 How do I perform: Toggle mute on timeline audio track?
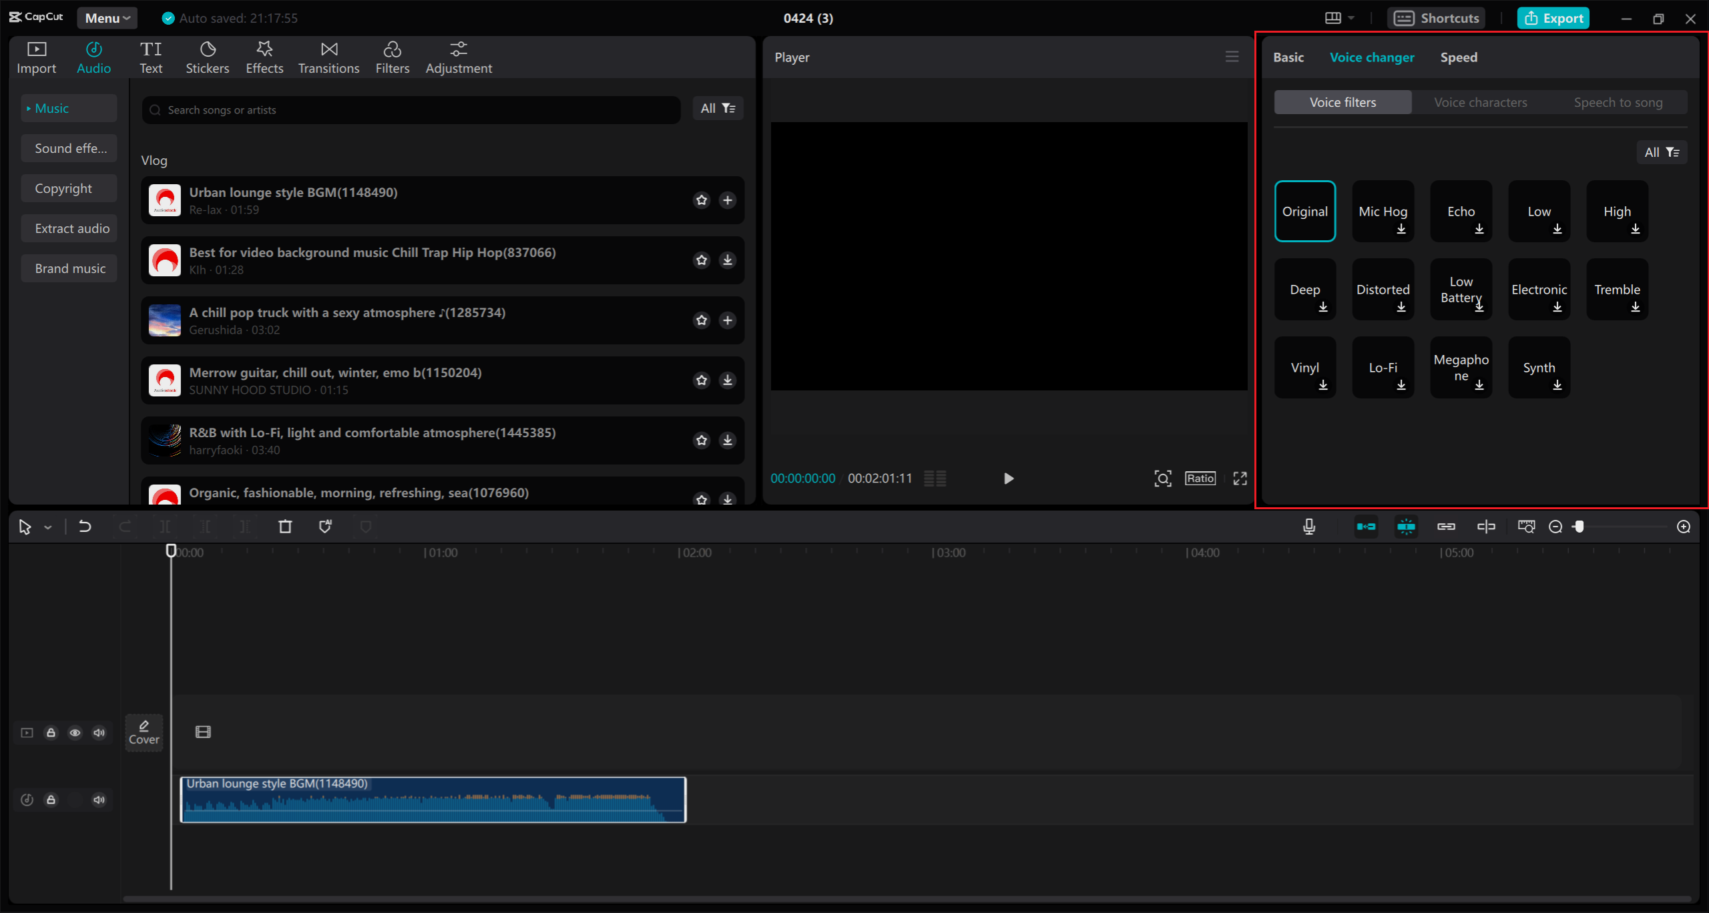pyautogui.click(x=99, y=799)
